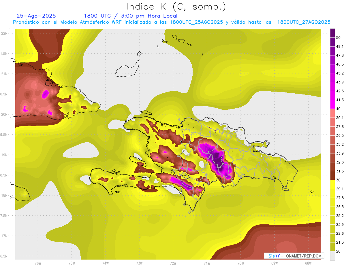Image resolution: width=346 pixels, height=267 pixels.
Task: Click the "18N" latitude axis label
Action: pyautogui.click(x=4, y=195)
